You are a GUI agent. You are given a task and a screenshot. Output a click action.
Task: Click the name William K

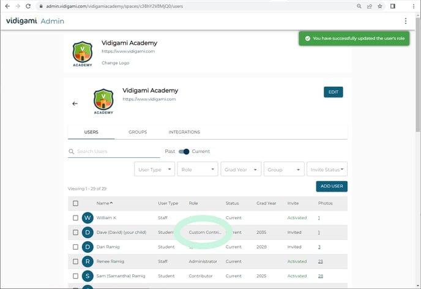pos(106,218)
